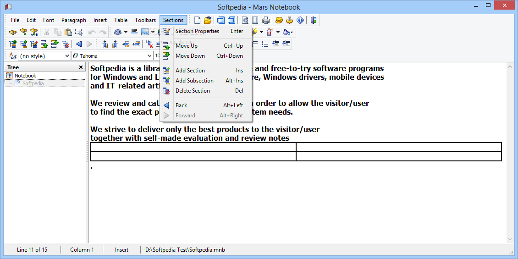The width and height of the screenshot is (518, 259).
Task: Select the Notebook root tree node
Action: click(25, 76)
